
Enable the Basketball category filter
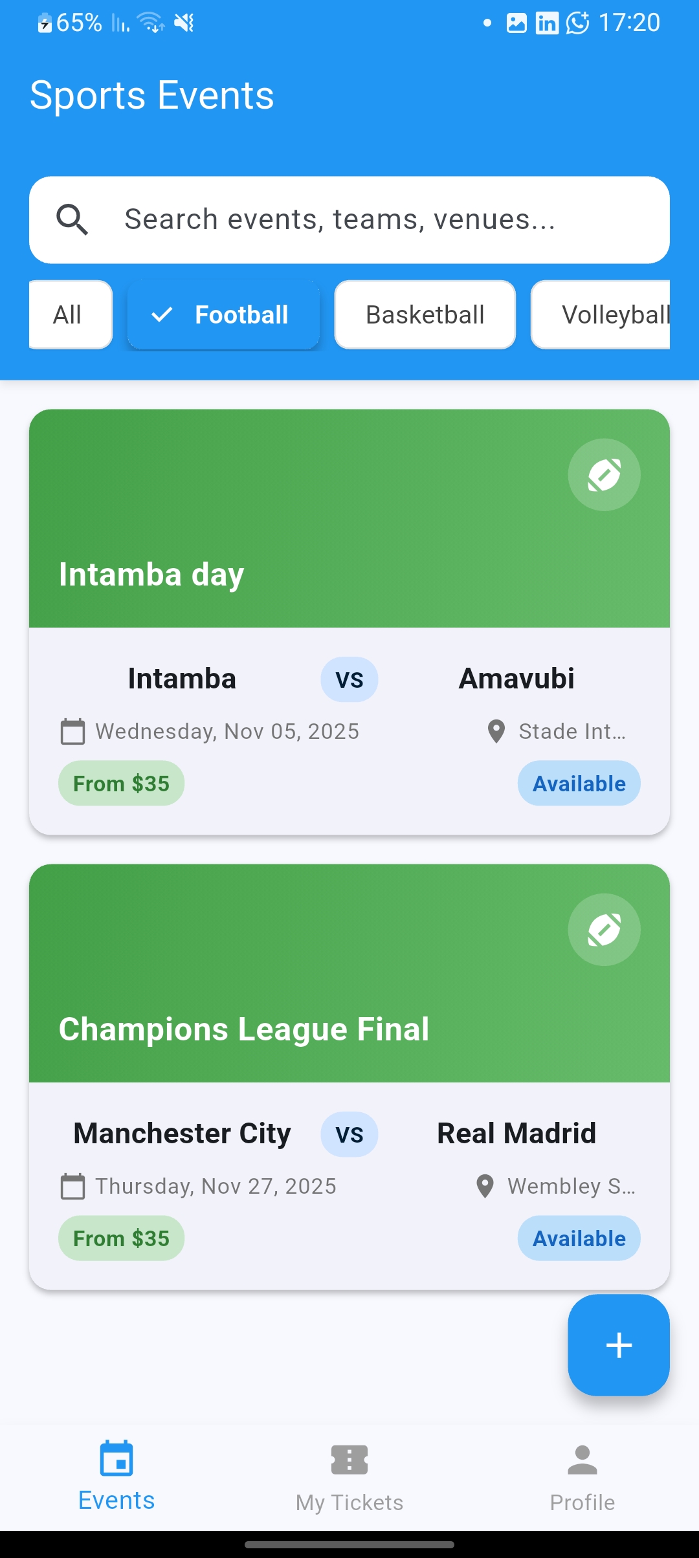coord(424,314)
